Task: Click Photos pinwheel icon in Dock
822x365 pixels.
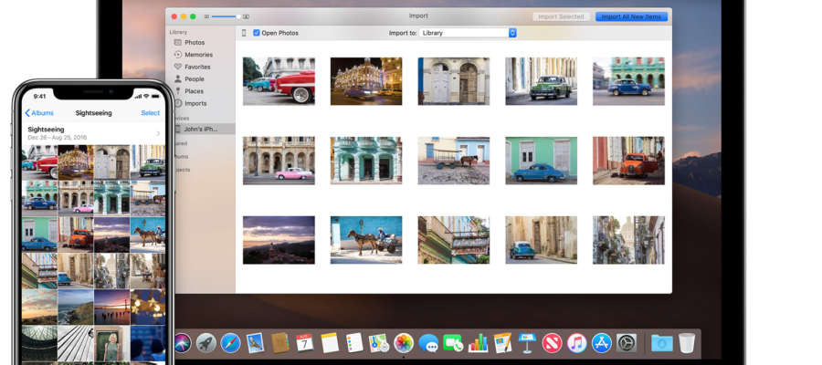Action: click(404, 343)
